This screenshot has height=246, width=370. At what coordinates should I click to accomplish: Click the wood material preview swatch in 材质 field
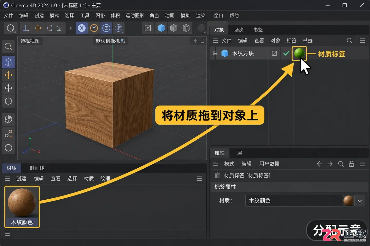tap(348, 201)
